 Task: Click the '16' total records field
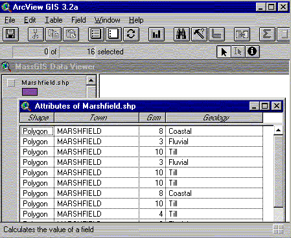pos(77,52)
